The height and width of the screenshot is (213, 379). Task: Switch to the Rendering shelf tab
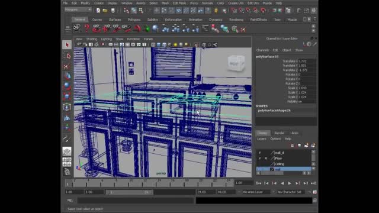click(236, 20)
